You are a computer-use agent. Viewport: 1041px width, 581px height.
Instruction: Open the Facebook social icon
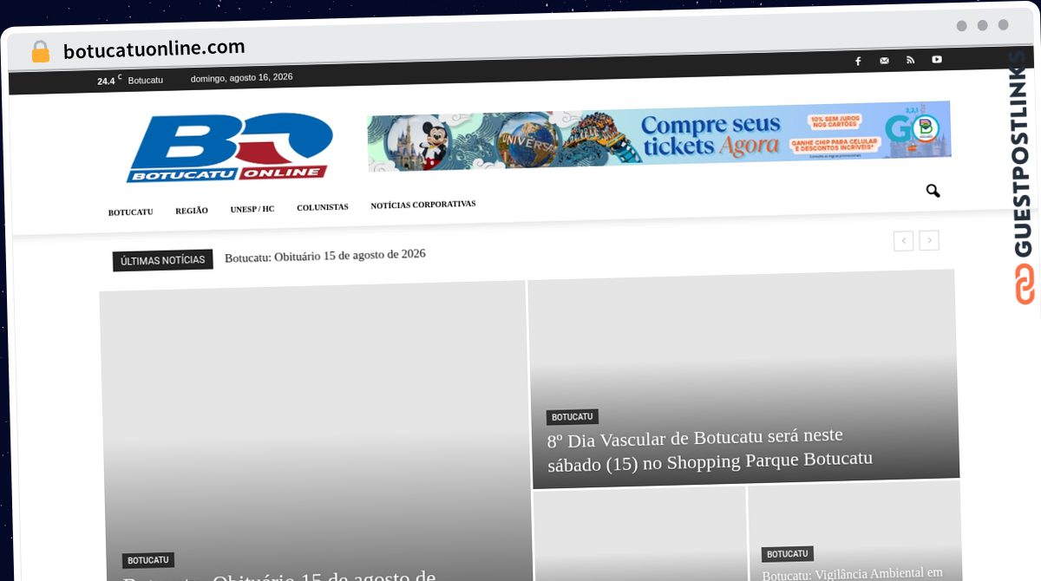click(x=858, y=61)
